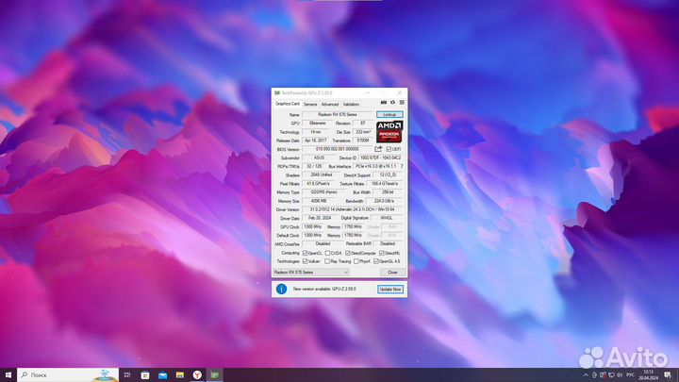679x382 pixels.
Task: Switch to the Sensors tab
Action: click(310, 105)
